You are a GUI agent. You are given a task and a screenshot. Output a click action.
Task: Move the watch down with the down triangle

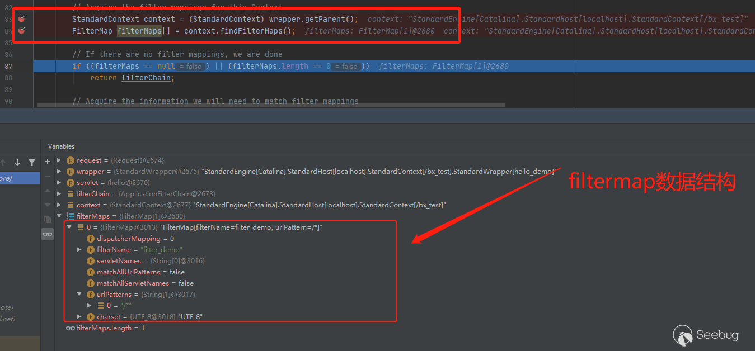(x=48, y=205)
